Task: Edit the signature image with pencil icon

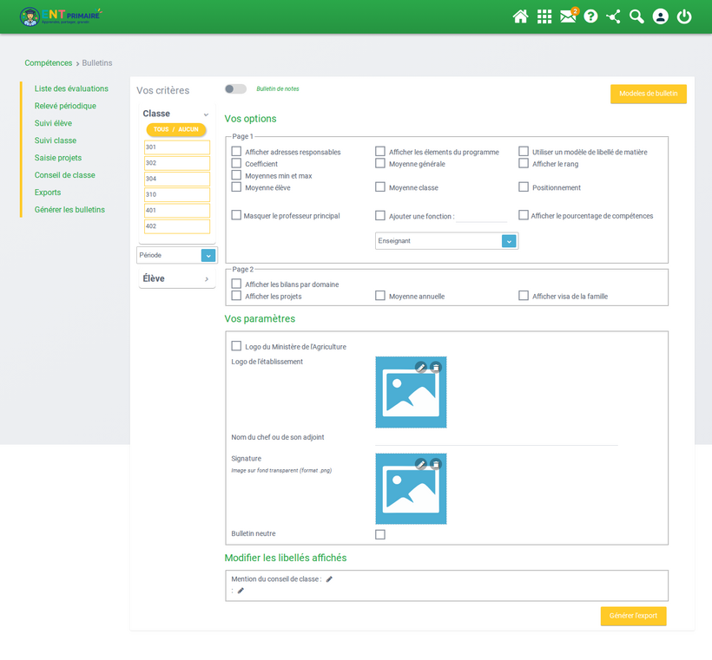Action: click(421, 464)
